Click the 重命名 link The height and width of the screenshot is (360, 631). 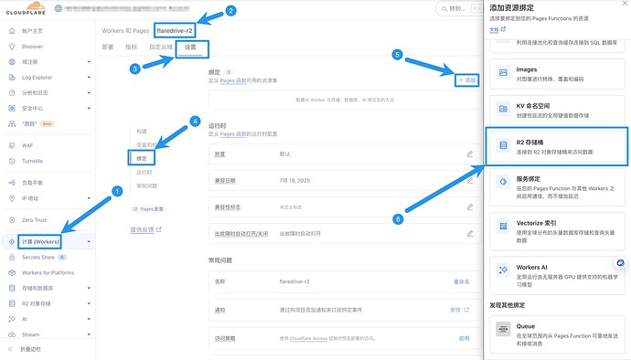(x=462, y=281)
